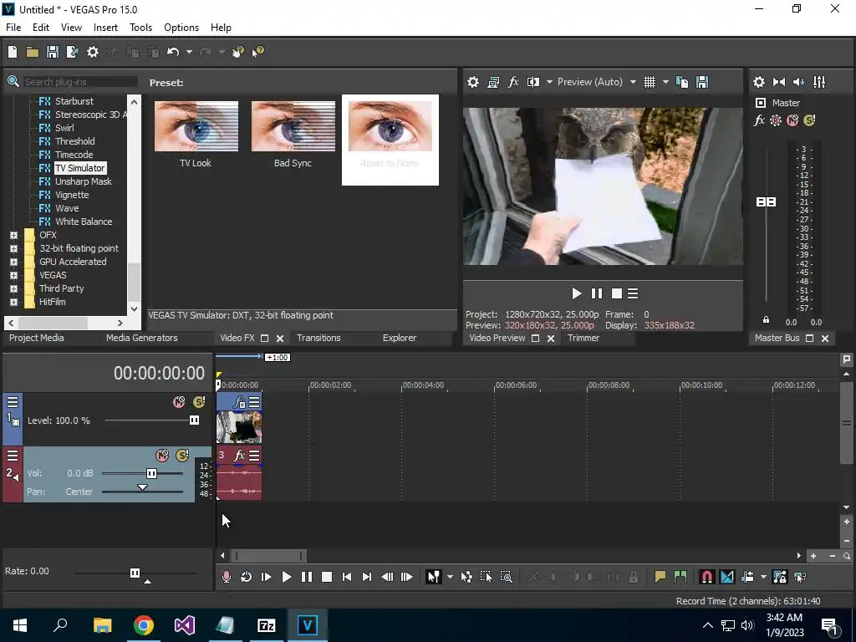Click the Dim Output speaker icon
856x642 pixels.
(x=798, y=82)
